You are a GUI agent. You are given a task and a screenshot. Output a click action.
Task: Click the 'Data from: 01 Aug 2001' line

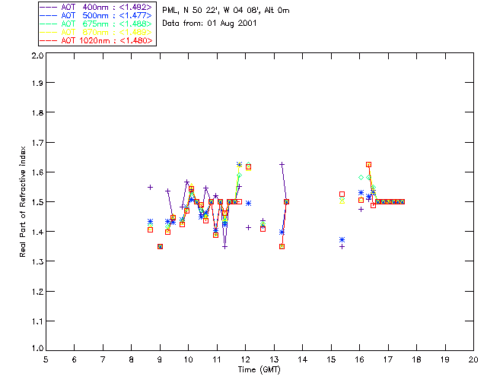tap(209, 24)
